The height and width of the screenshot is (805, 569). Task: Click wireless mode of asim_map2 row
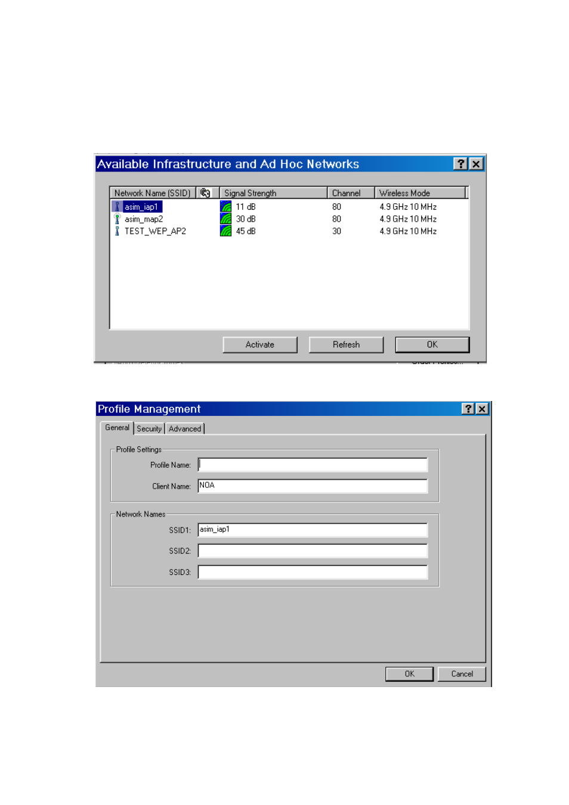coord(408,219)
